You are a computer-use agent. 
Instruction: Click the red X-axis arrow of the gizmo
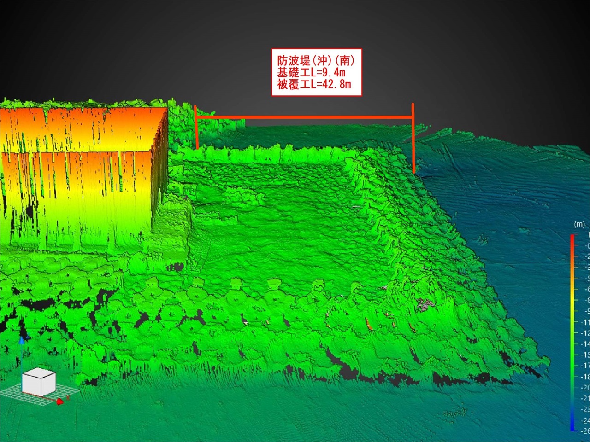pyautogui.click(x=60, y=402)
